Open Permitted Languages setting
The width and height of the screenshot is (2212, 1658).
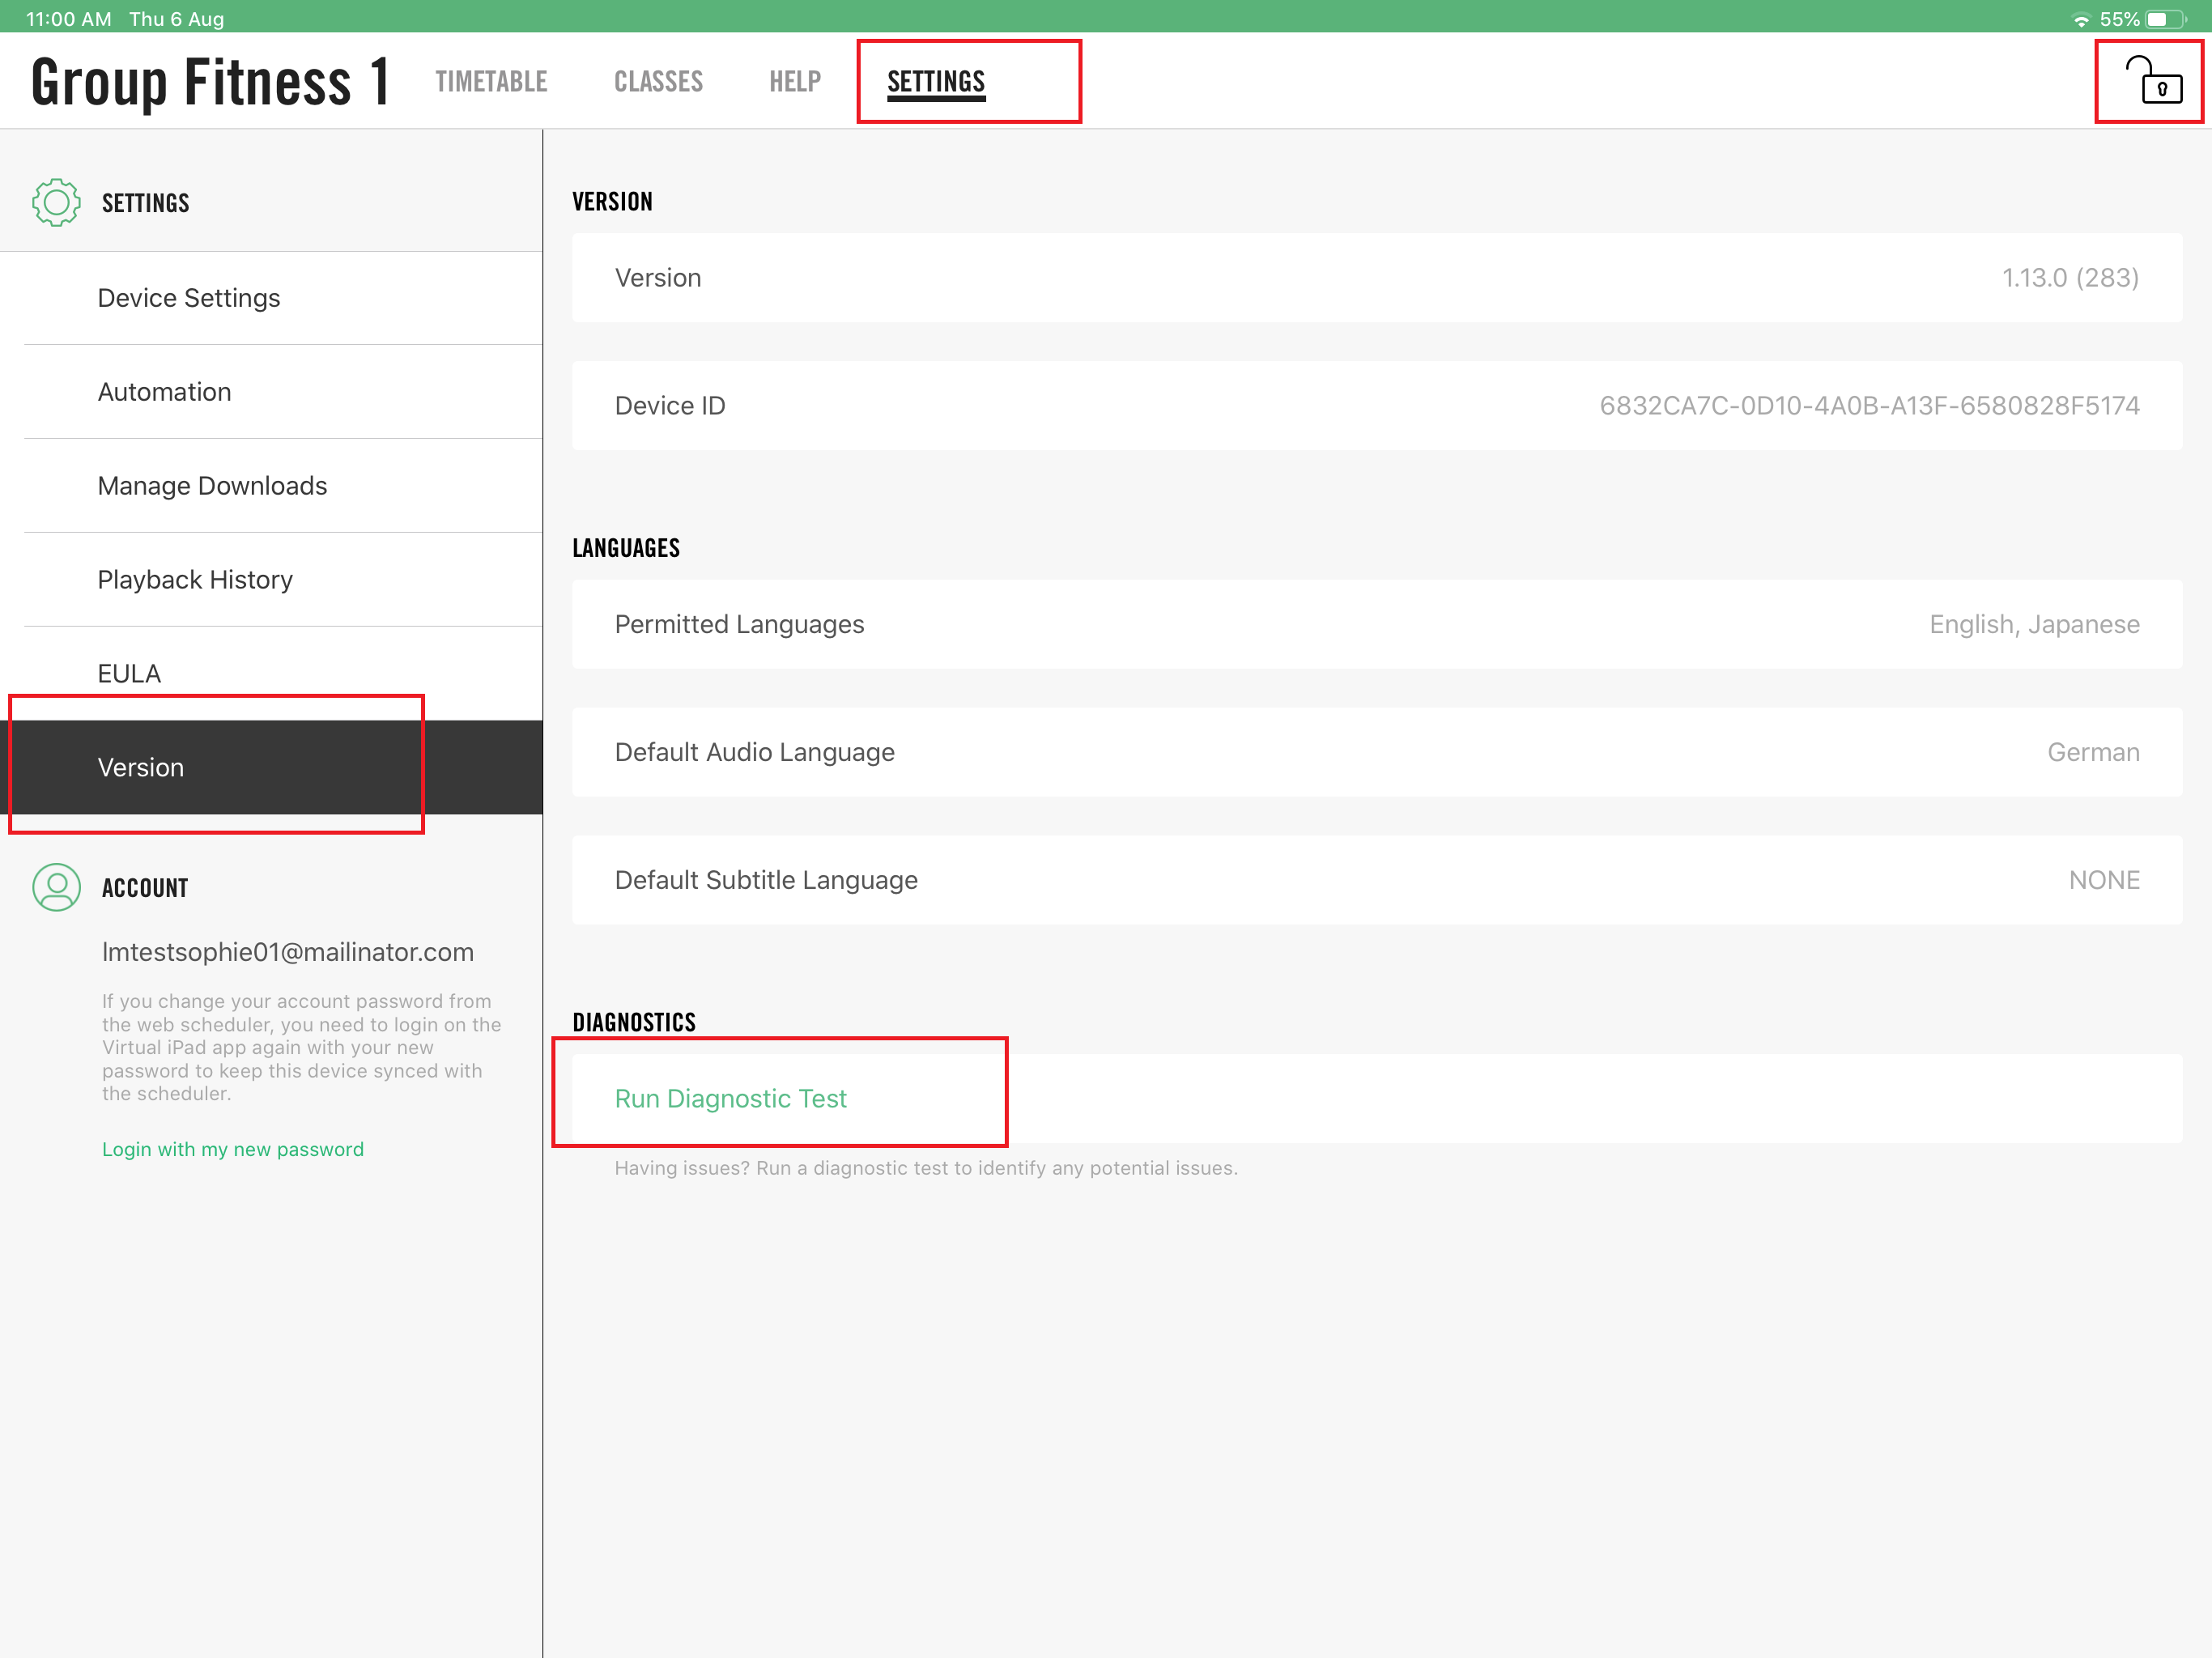(x=1376, y=624)
